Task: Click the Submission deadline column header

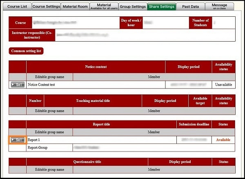Action: (x=194, y=124)
